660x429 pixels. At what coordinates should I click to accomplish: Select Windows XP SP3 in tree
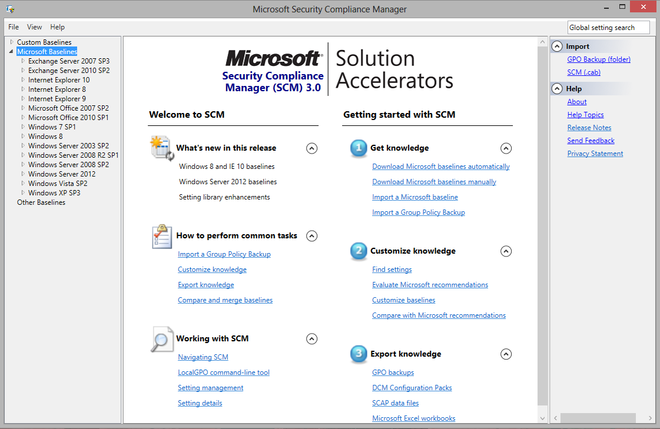pos(54,192)
